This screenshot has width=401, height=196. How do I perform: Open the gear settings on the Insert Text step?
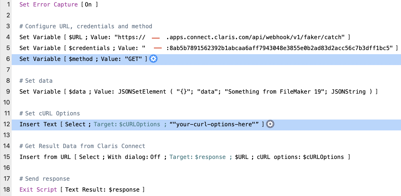[270, 124]
